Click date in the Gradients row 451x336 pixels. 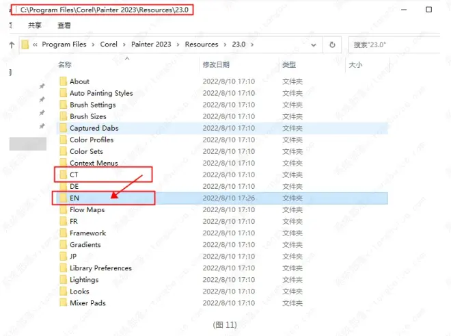click(229, 245)
